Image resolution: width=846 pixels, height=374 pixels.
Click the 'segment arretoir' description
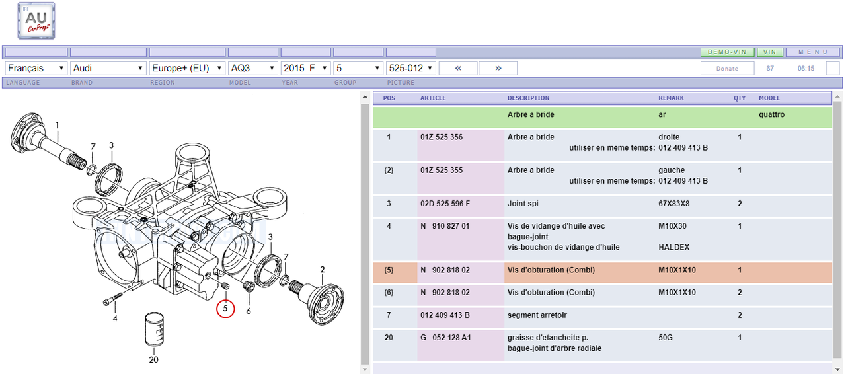536,315
